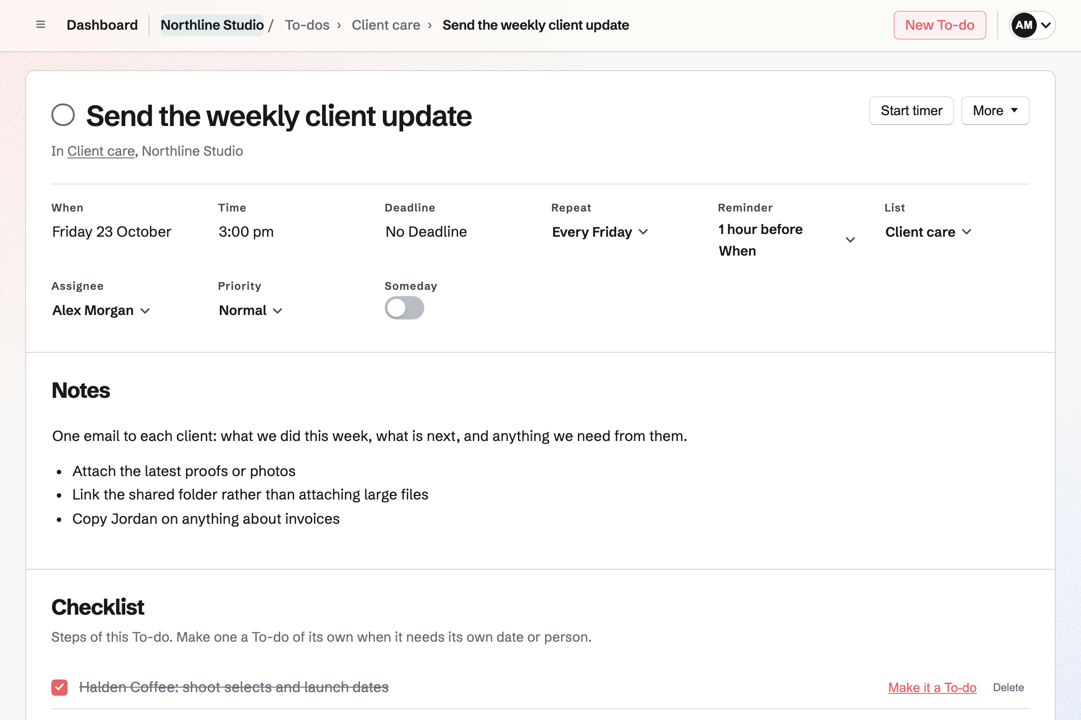Set the Deadline field showing No Deadline

point(426,232)
